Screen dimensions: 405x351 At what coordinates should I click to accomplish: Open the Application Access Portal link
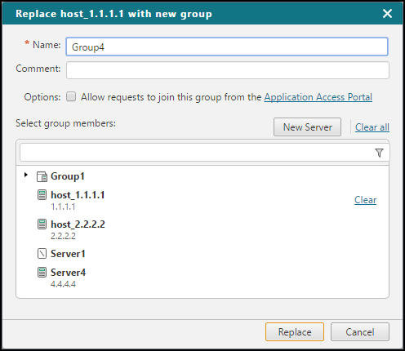(x=318, y=97)
